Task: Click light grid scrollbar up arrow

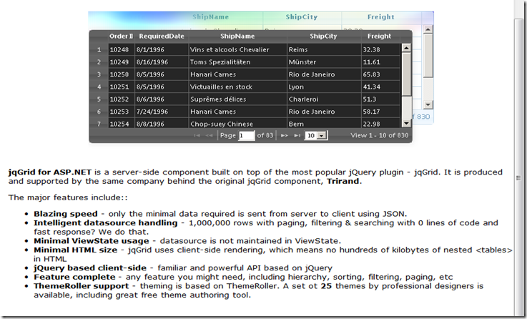Action: (428, 29)
